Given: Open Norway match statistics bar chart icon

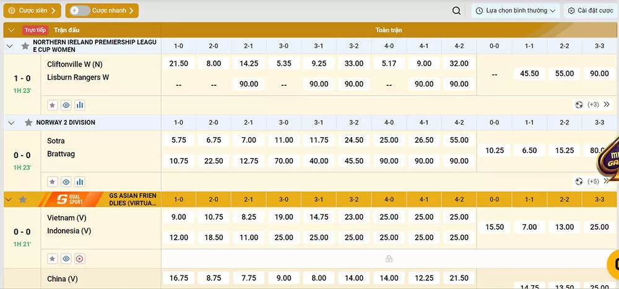Looking at the screenshot, I should 80,182.
